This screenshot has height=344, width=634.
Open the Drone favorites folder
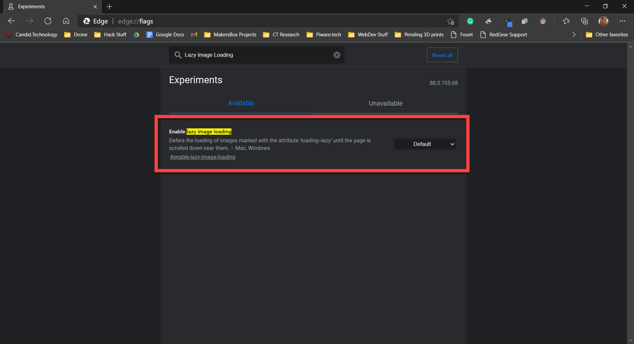[x=76, y=35]
